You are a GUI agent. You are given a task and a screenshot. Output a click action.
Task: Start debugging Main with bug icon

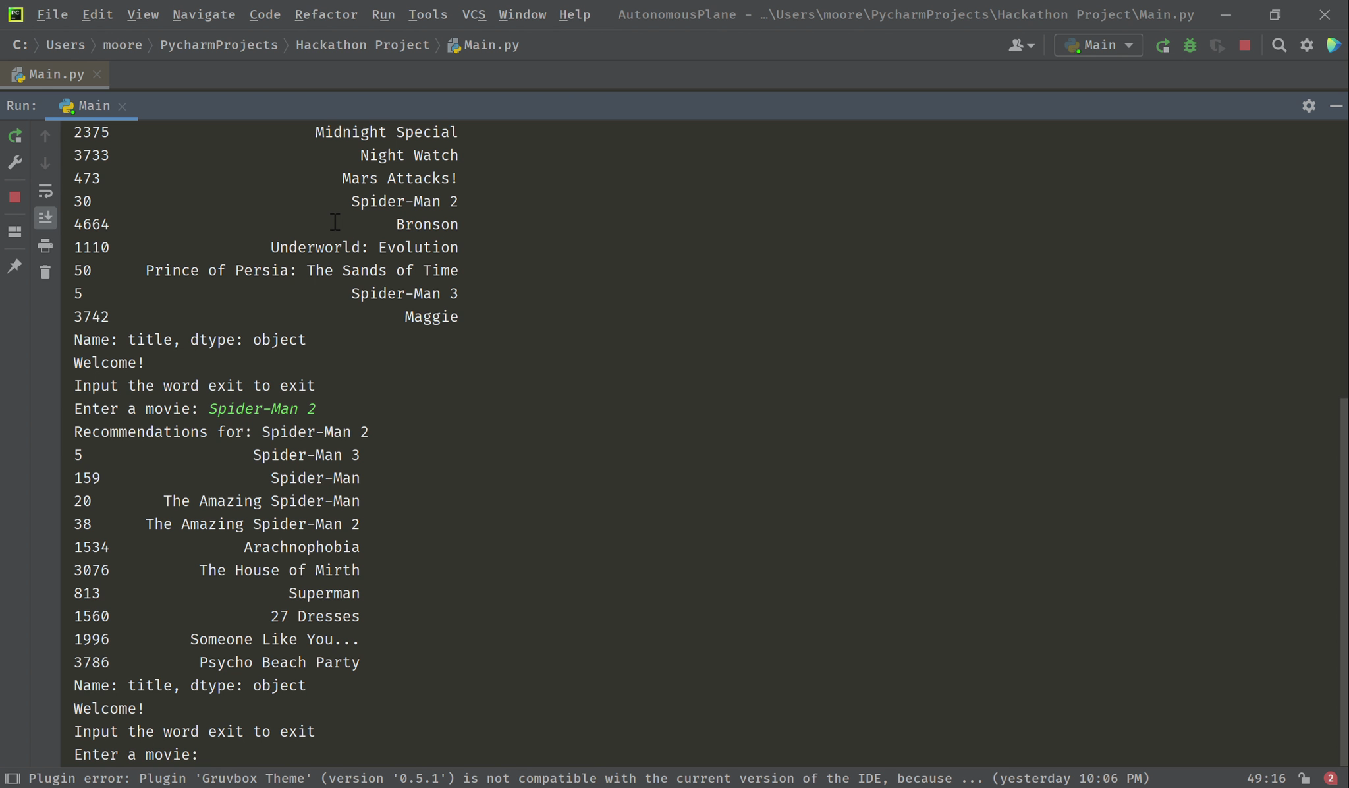click(x=1190, y=45)
